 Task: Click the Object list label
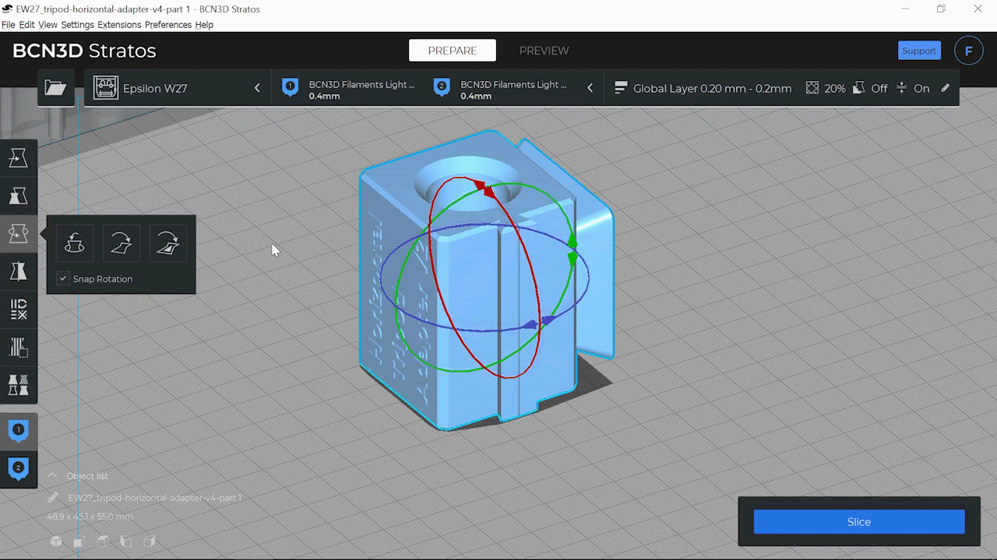tap(87, 476)
